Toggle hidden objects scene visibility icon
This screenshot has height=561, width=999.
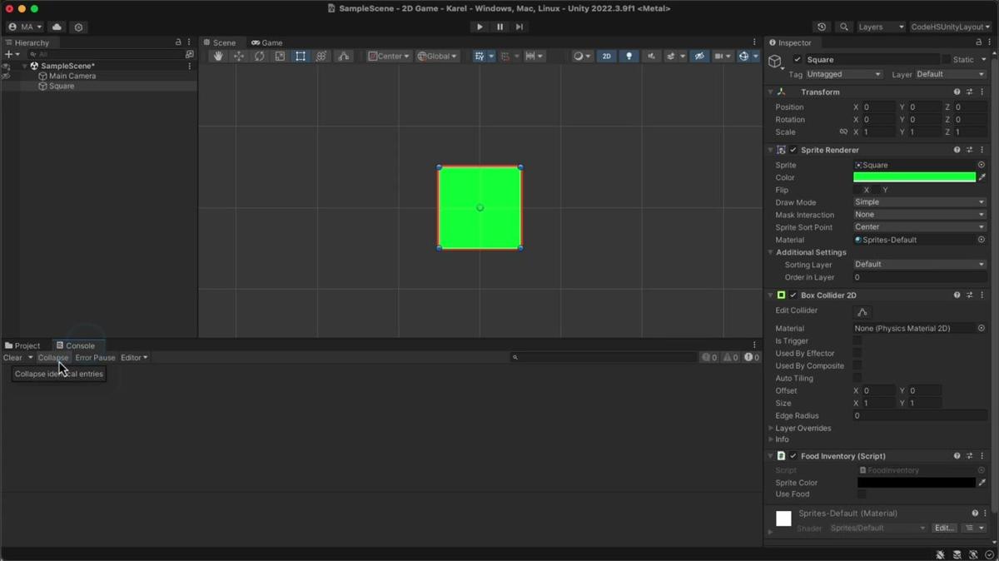699,56
